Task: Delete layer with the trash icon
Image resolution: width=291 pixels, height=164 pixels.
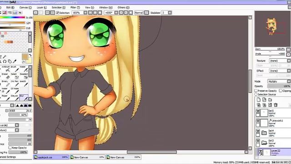Action: point(276,105)
